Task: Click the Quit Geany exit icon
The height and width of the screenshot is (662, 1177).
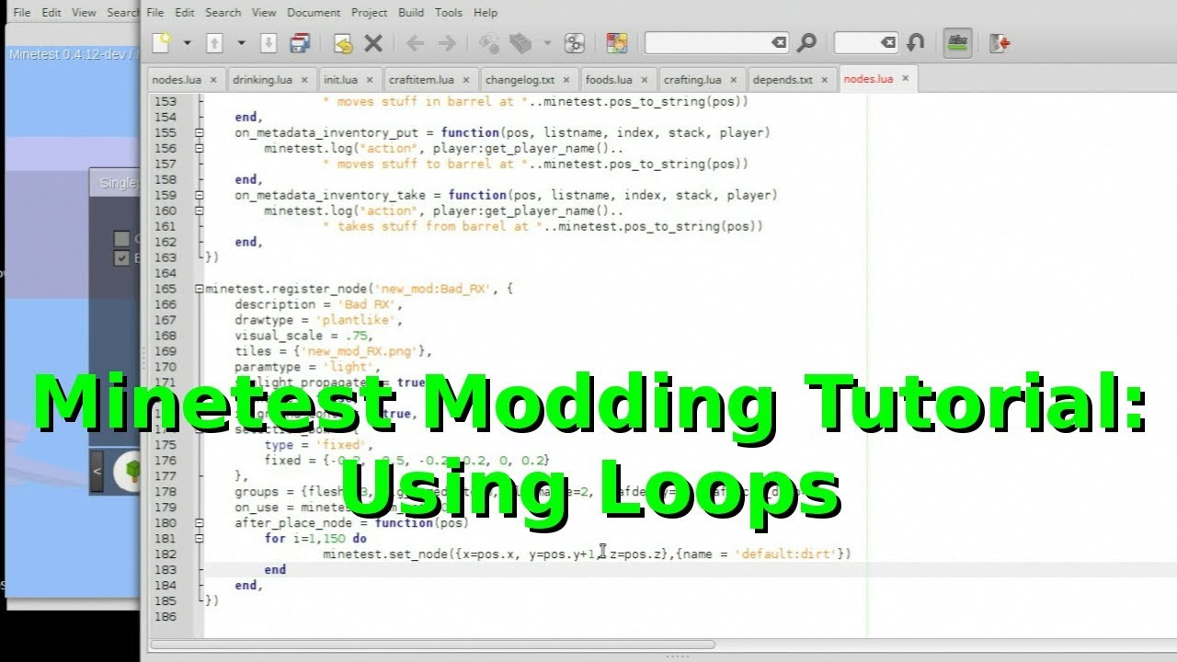Action: coord(1000,42)
